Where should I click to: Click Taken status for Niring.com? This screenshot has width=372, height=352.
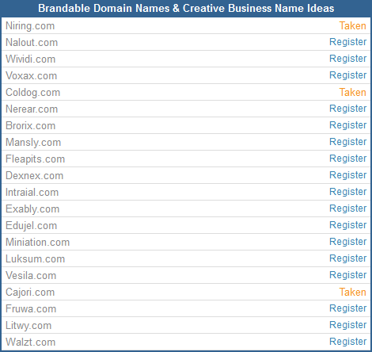[x=352, y=26]
